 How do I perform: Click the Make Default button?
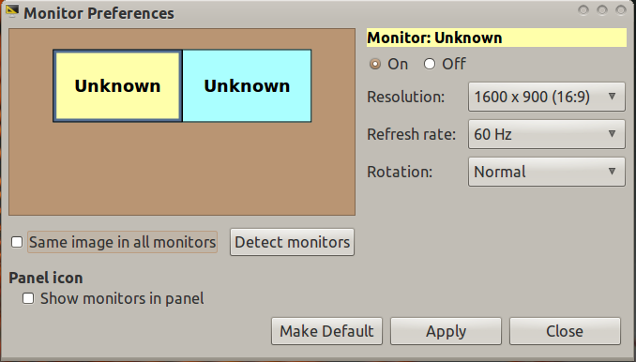[x=326, y=331]
